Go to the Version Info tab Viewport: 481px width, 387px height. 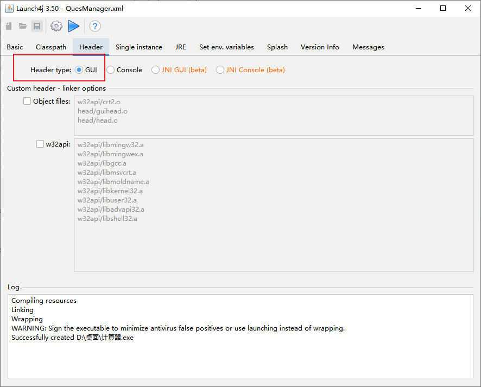pyautogui.click(x=320, y=47)
